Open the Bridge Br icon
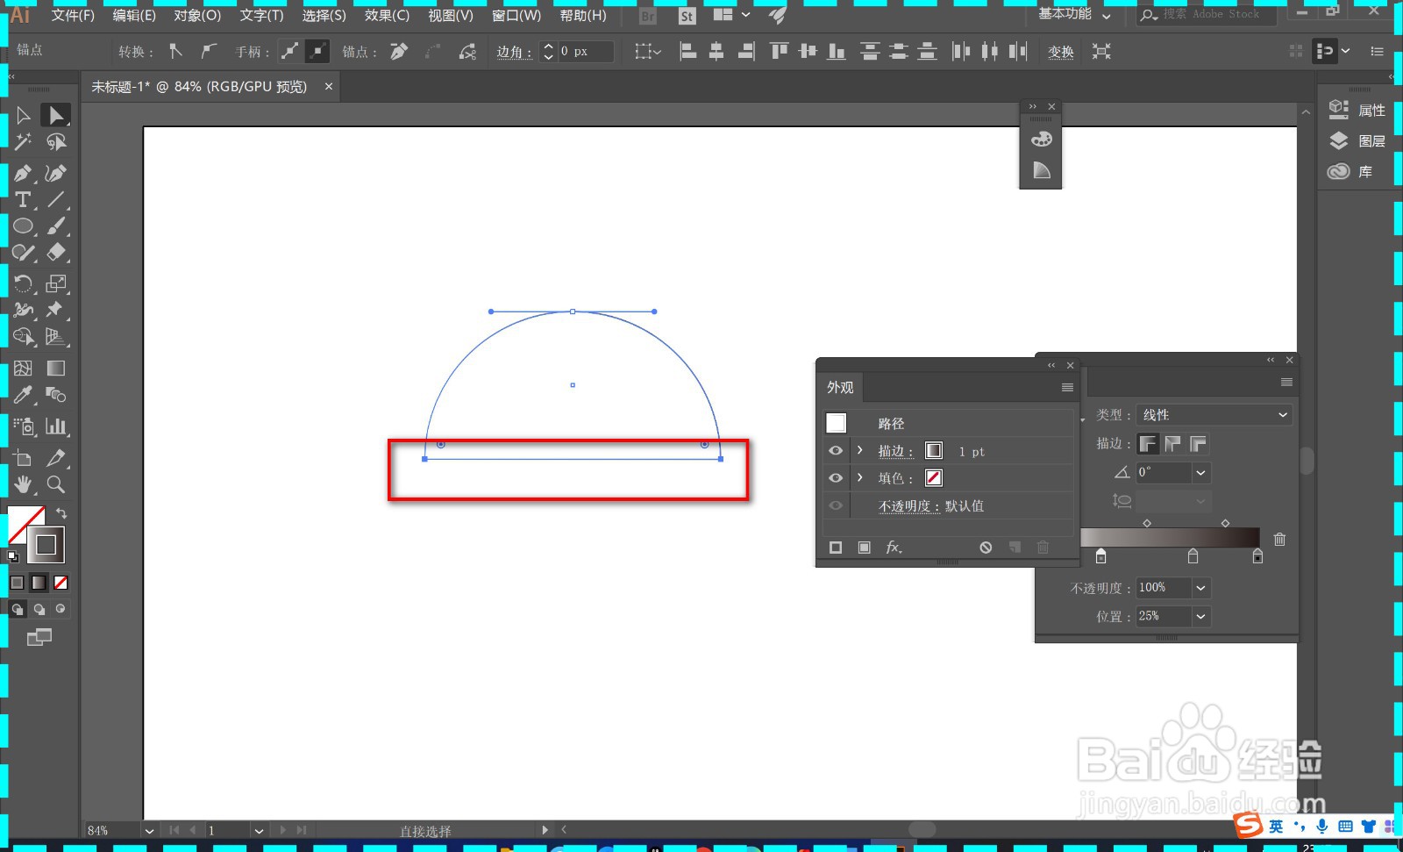Image resolution: width=1403 pixels, height=852 pixels. 648,16
